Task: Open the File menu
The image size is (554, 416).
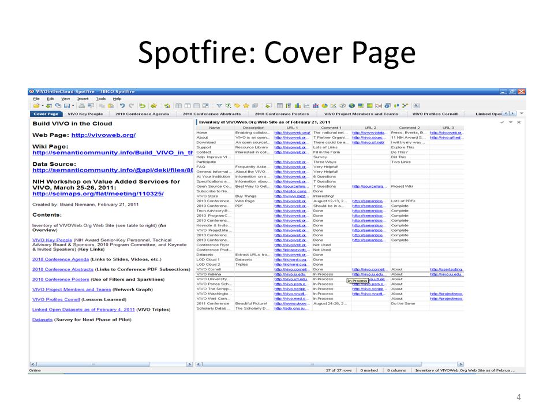Action: (x=36, y=99)
